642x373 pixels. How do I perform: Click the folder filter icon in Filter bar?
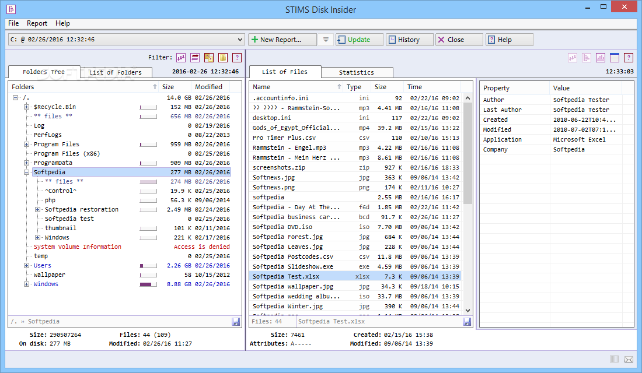(x=223, y=57)
